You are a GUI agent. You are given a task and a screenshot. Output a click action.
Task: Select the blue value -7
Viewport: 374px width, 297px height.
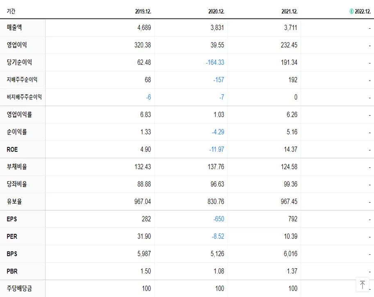222,97
